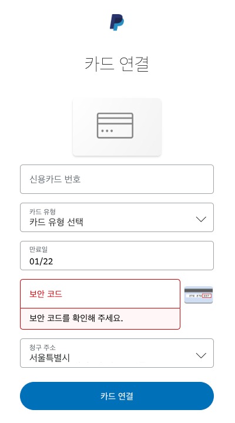Click the 카드 연결 page heading

coord(117,63)
